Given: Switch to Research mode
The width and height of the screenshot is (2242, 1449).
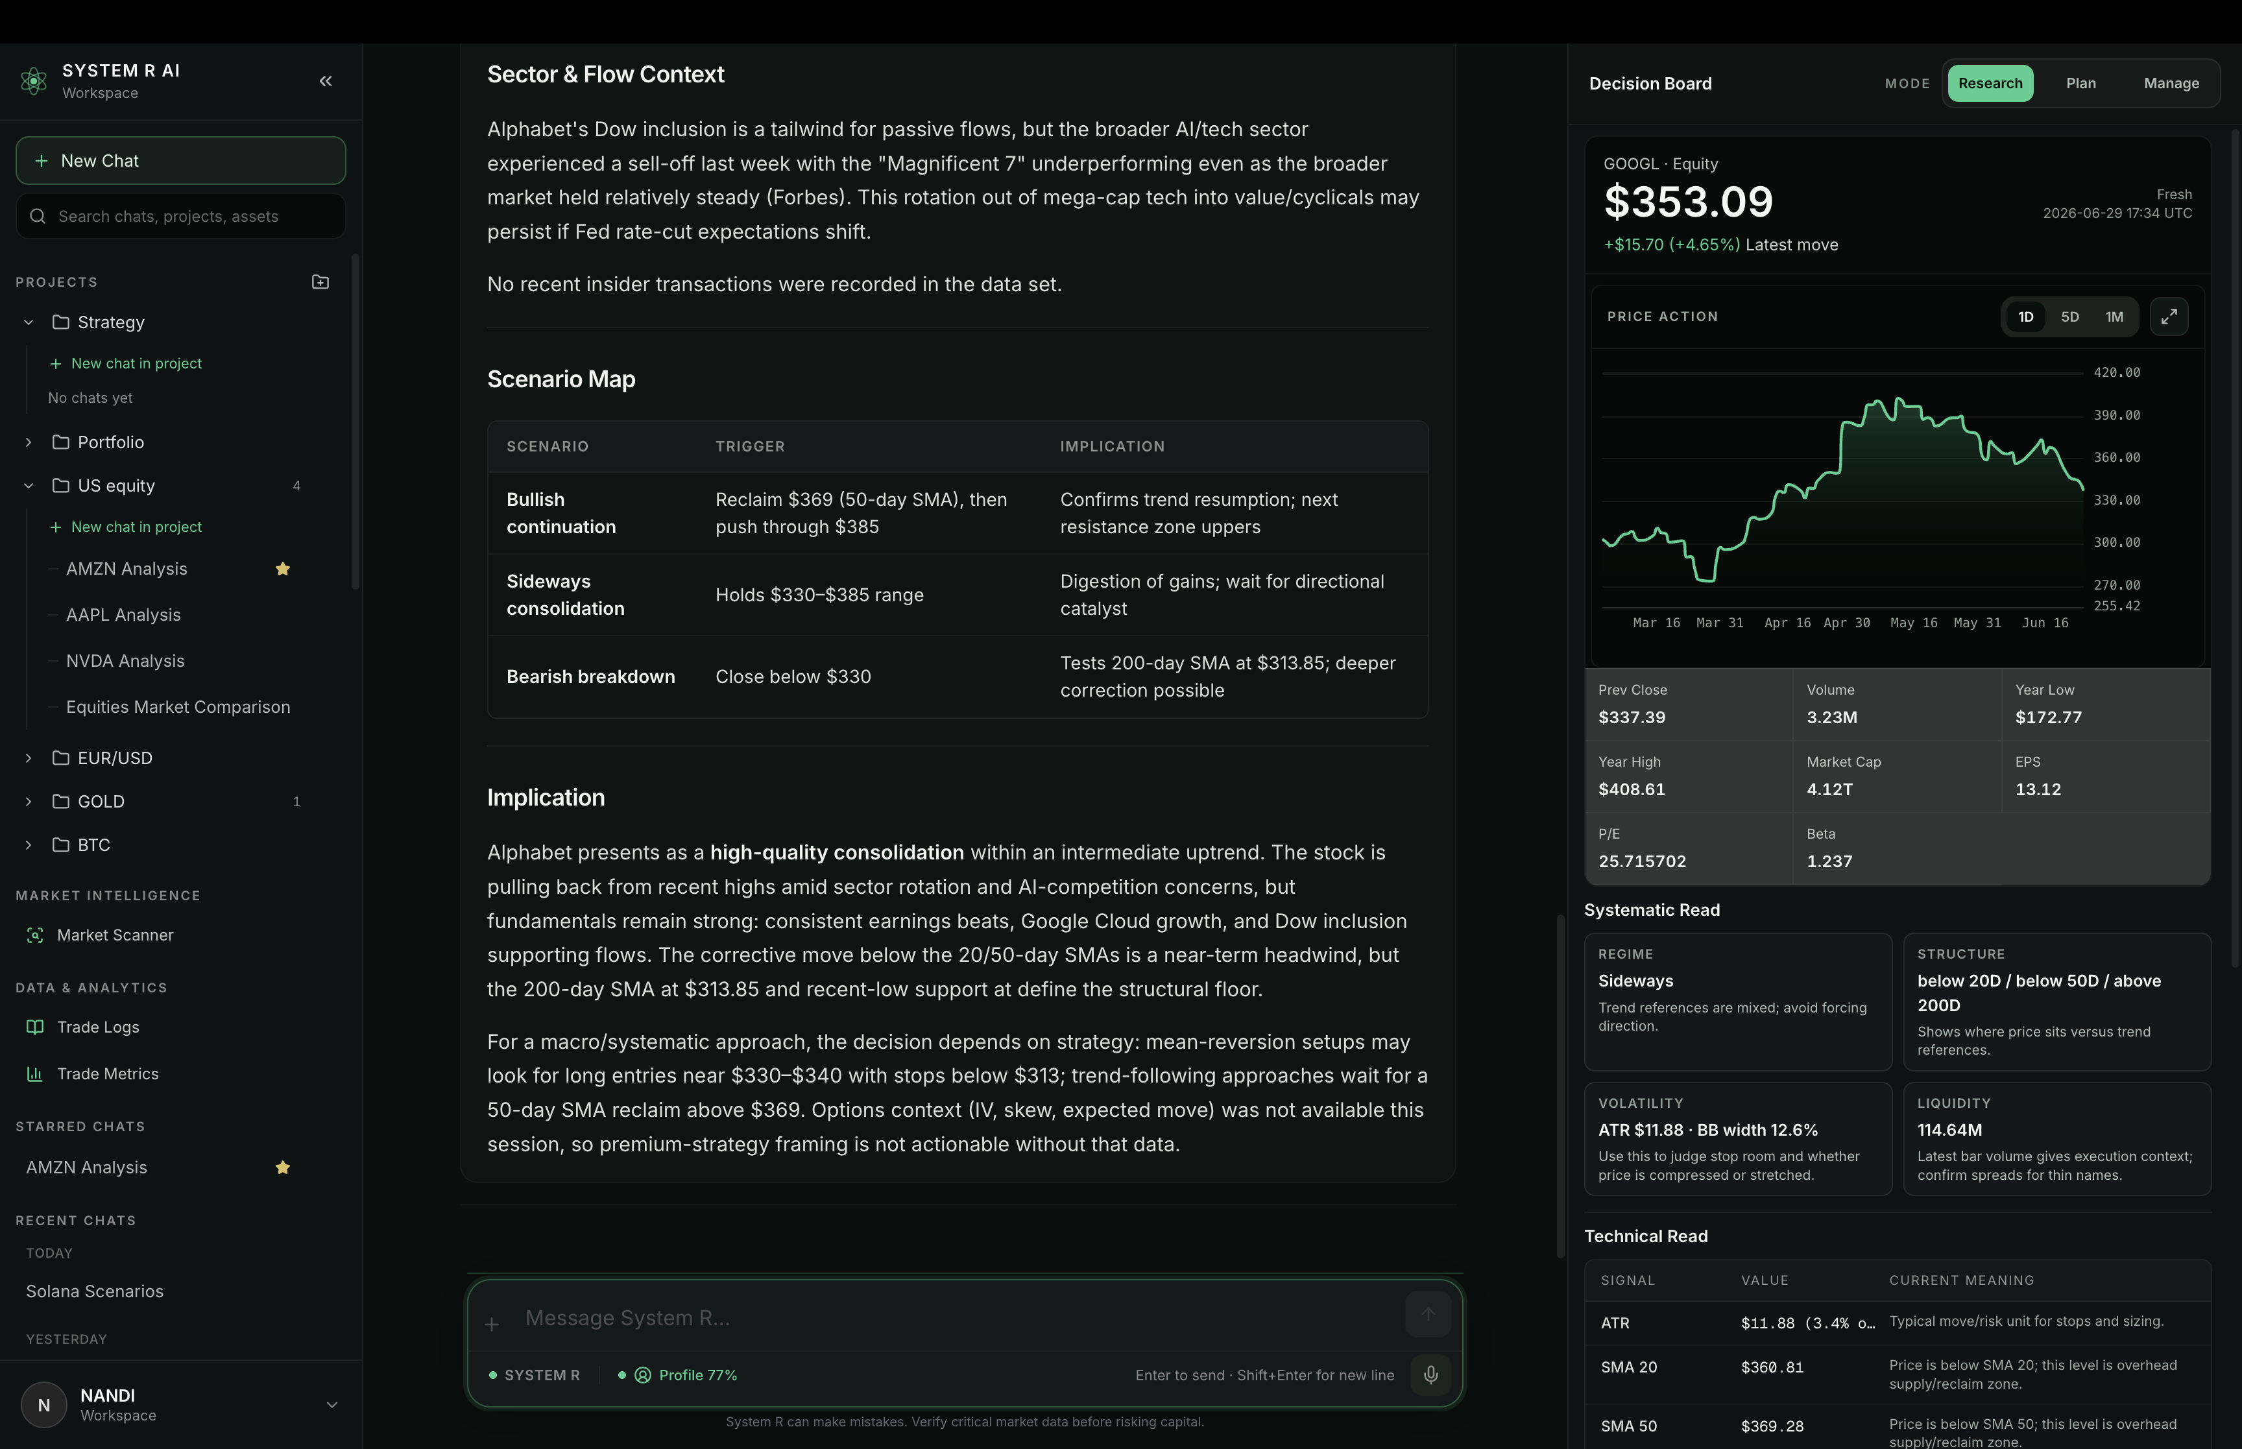Looking at the screenshot, I should point(1990,83).
